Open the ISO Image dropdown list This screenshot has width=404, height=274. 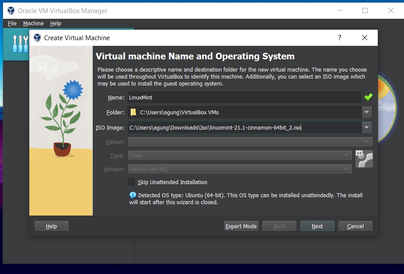(x=366, y=127)
